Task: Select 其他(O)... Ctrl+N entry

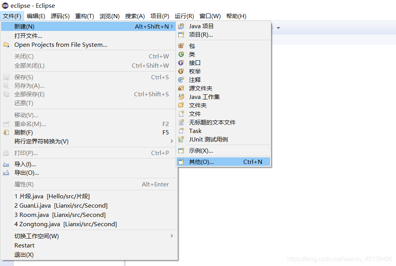Action: (223, 162)
